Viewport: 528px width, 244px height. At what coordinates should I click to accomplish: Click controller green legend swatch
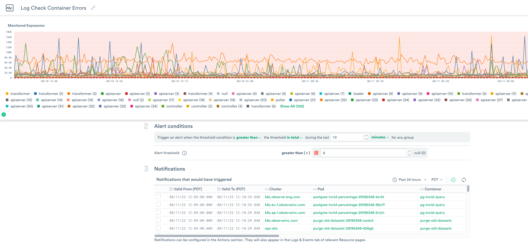(163, 106)
